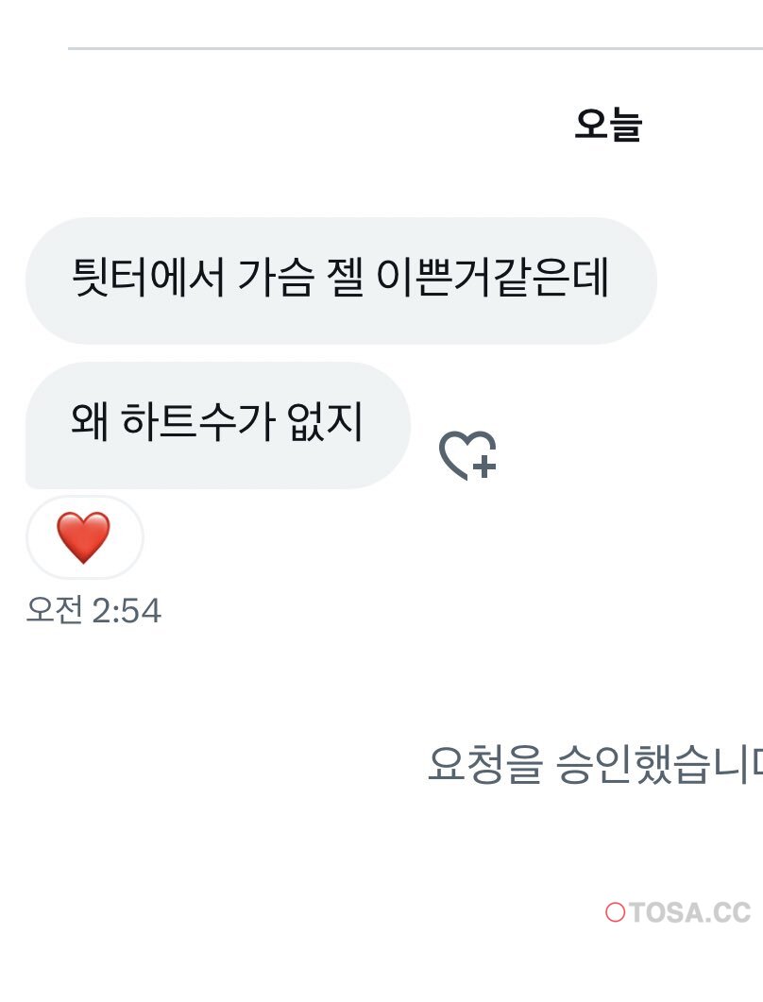This screenshot has width=763, height=1002.
Task: Click the word 하트수가 in the second bubble
Action: point(198,422)
